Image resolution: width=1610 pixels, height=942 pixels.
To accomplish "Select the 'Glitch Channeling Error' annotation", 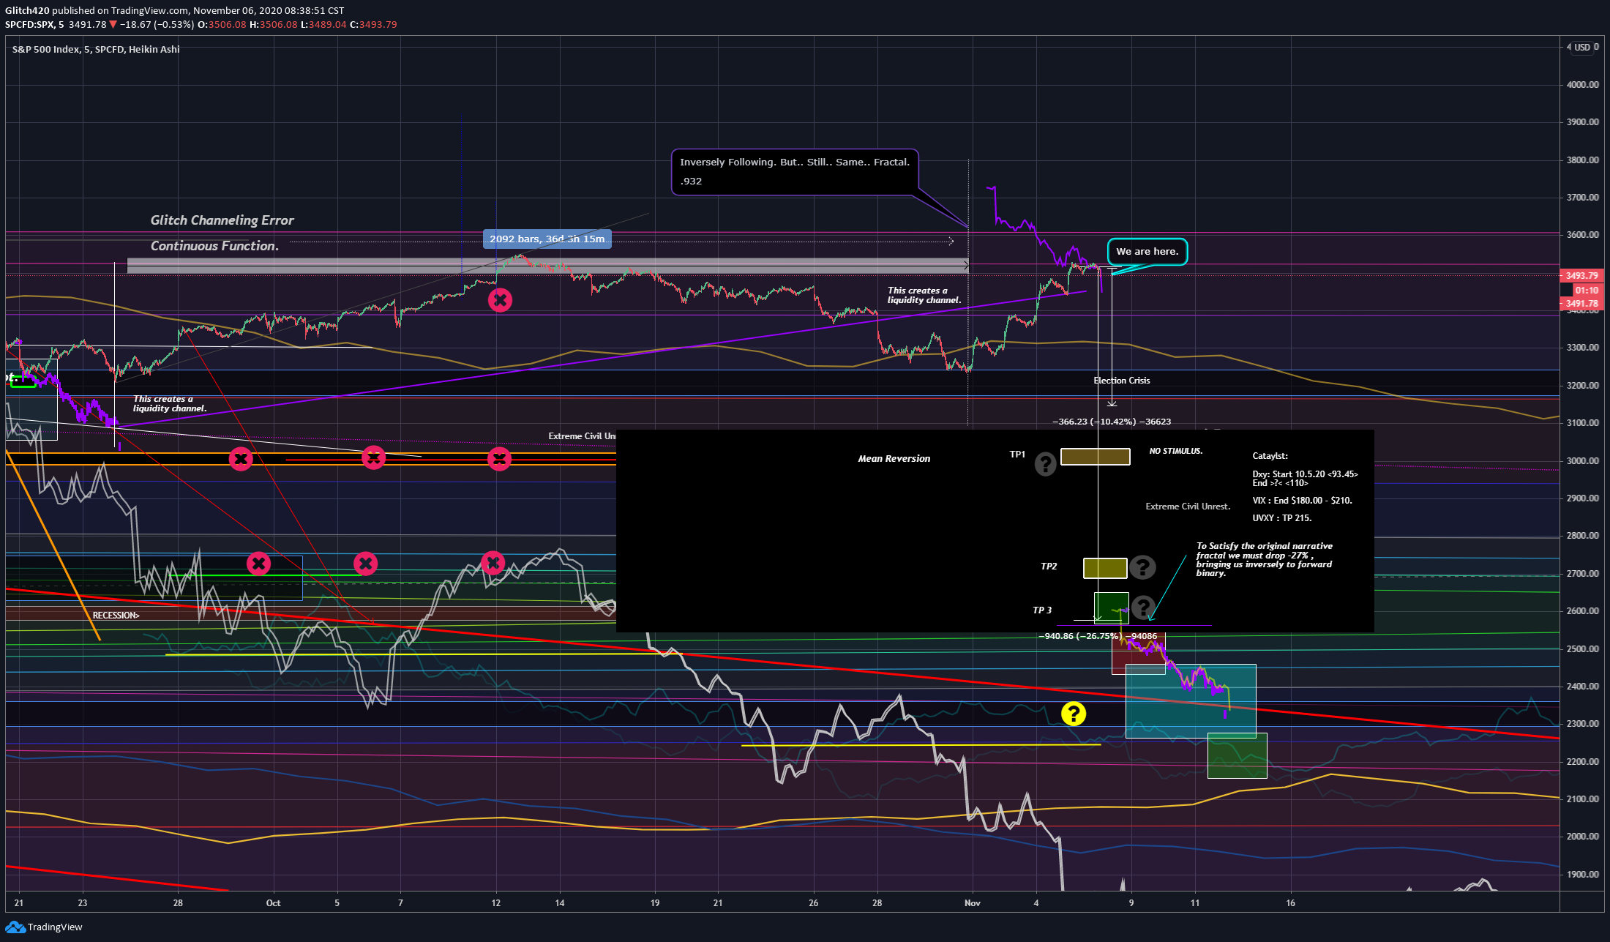I will (x=222, y=220).
